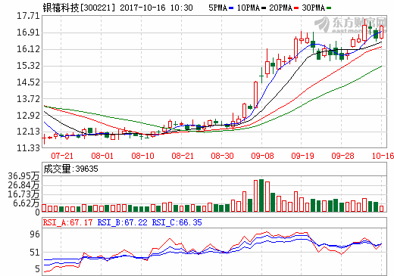Click the tallest green volume bar

(x=261, y=195)
